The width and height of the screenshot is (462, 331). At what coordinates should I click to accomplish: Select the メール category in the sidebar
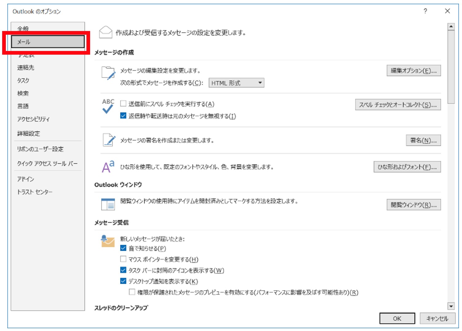pyautogui.click(x=48, y=42)
